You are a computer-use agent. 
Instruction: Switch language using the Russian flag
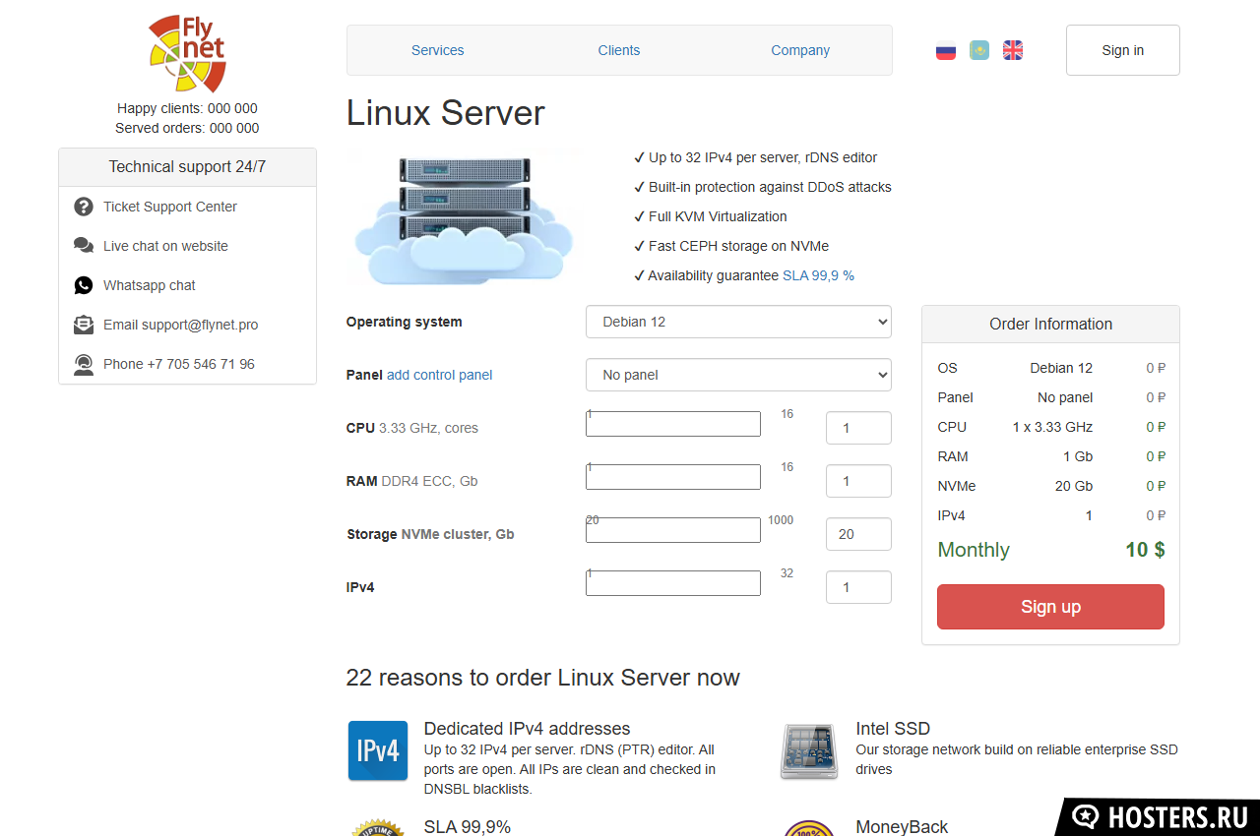(946, 50)
